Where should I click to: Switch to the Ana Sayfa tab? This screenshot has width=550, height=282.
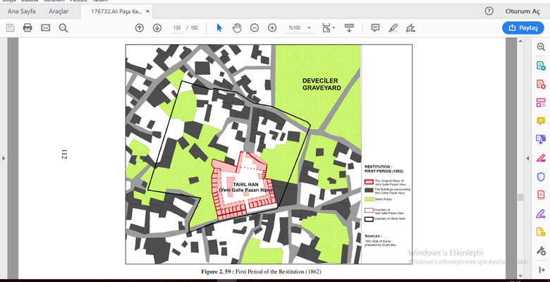tap(23, 11)
